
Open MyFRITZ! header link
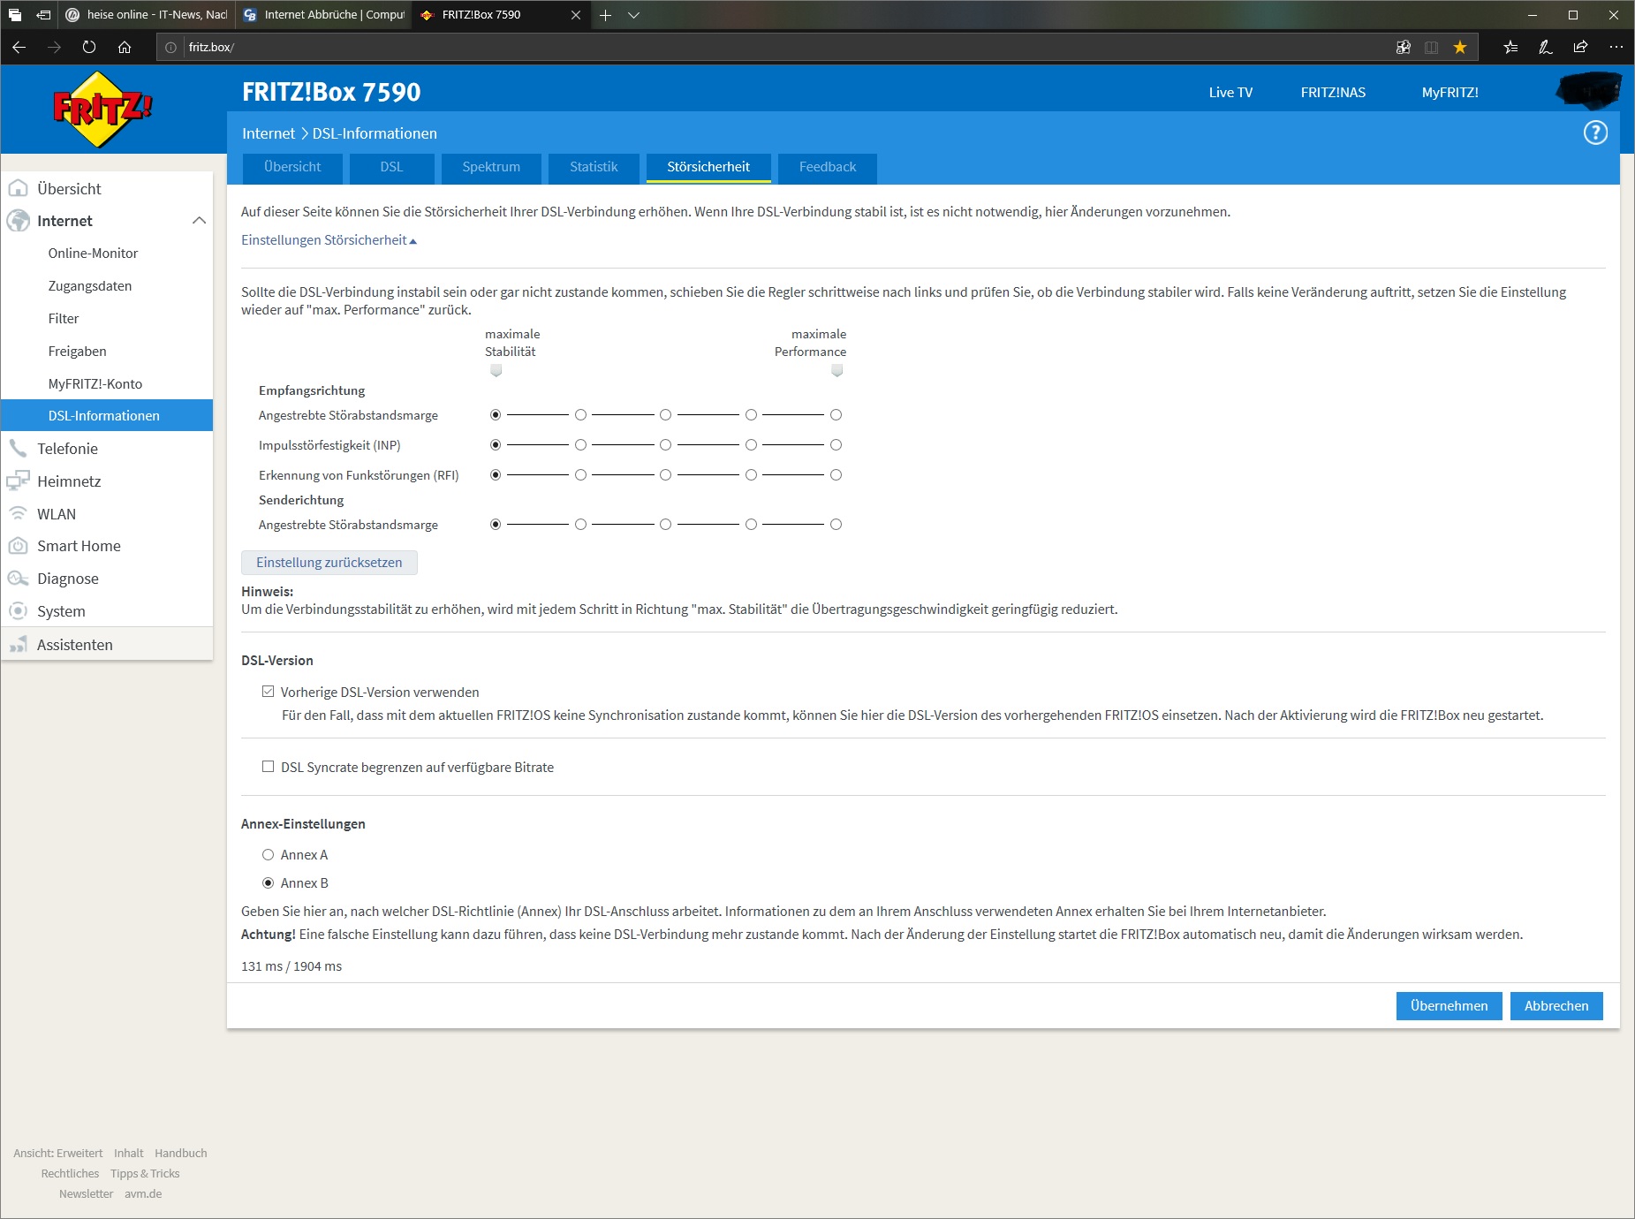[1450, 92]
